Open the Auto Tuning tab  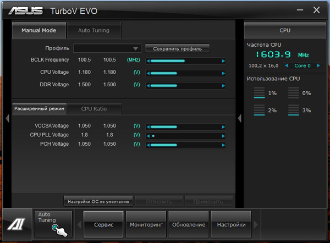tap(94, 30)
